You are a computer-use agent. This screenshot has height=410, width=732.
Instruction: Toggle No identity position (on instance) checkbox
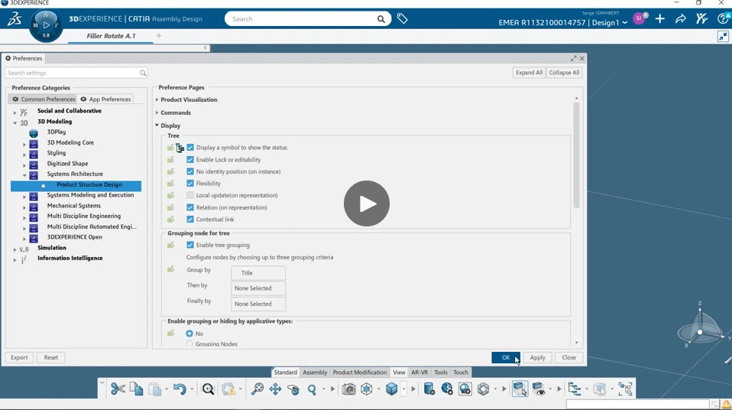click(190, 171)
